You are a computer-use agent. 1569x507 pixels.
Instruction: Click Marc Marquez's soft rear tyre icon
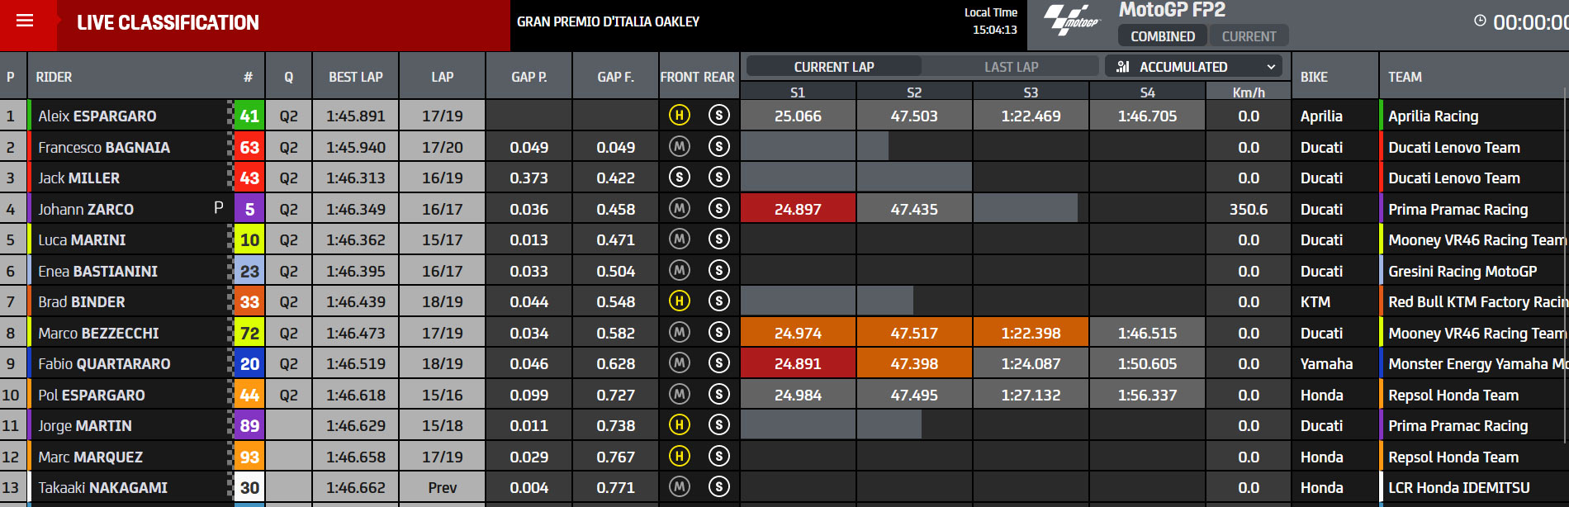718,457
